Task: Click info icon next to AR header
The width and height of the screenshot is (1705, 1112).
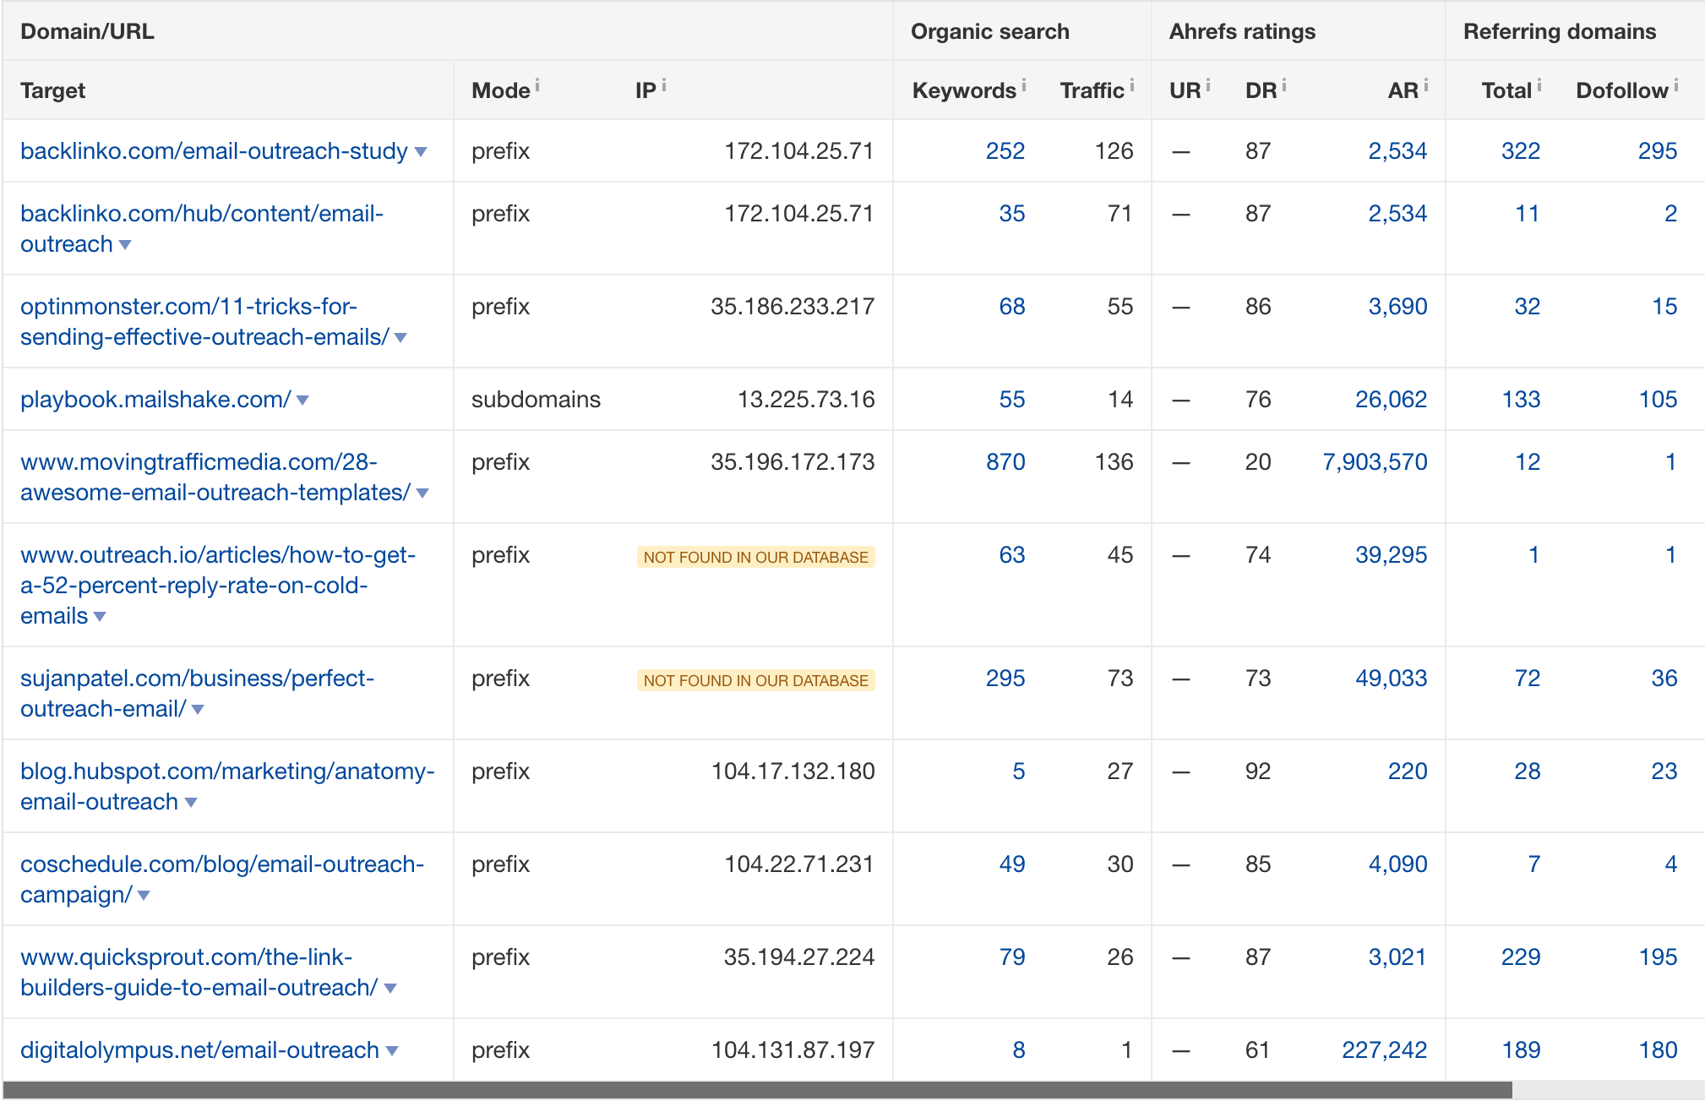Action: point(1425,85)
